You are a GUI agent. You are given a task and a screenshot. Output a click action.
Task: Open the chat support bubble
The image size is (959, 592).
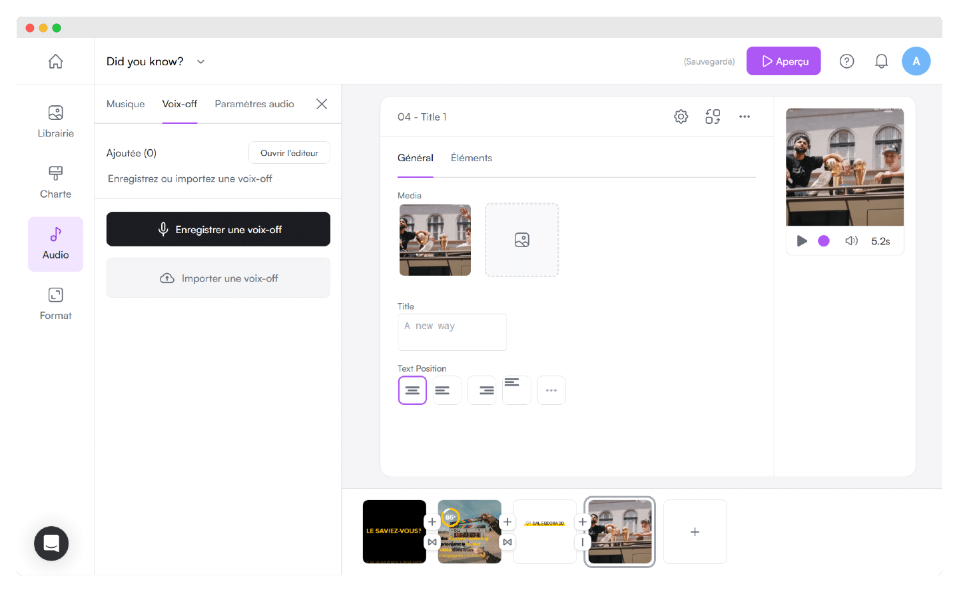point(51,543)
